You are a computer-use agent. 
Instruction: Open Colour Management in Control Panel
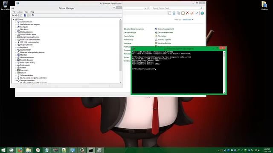pos(164,29)
